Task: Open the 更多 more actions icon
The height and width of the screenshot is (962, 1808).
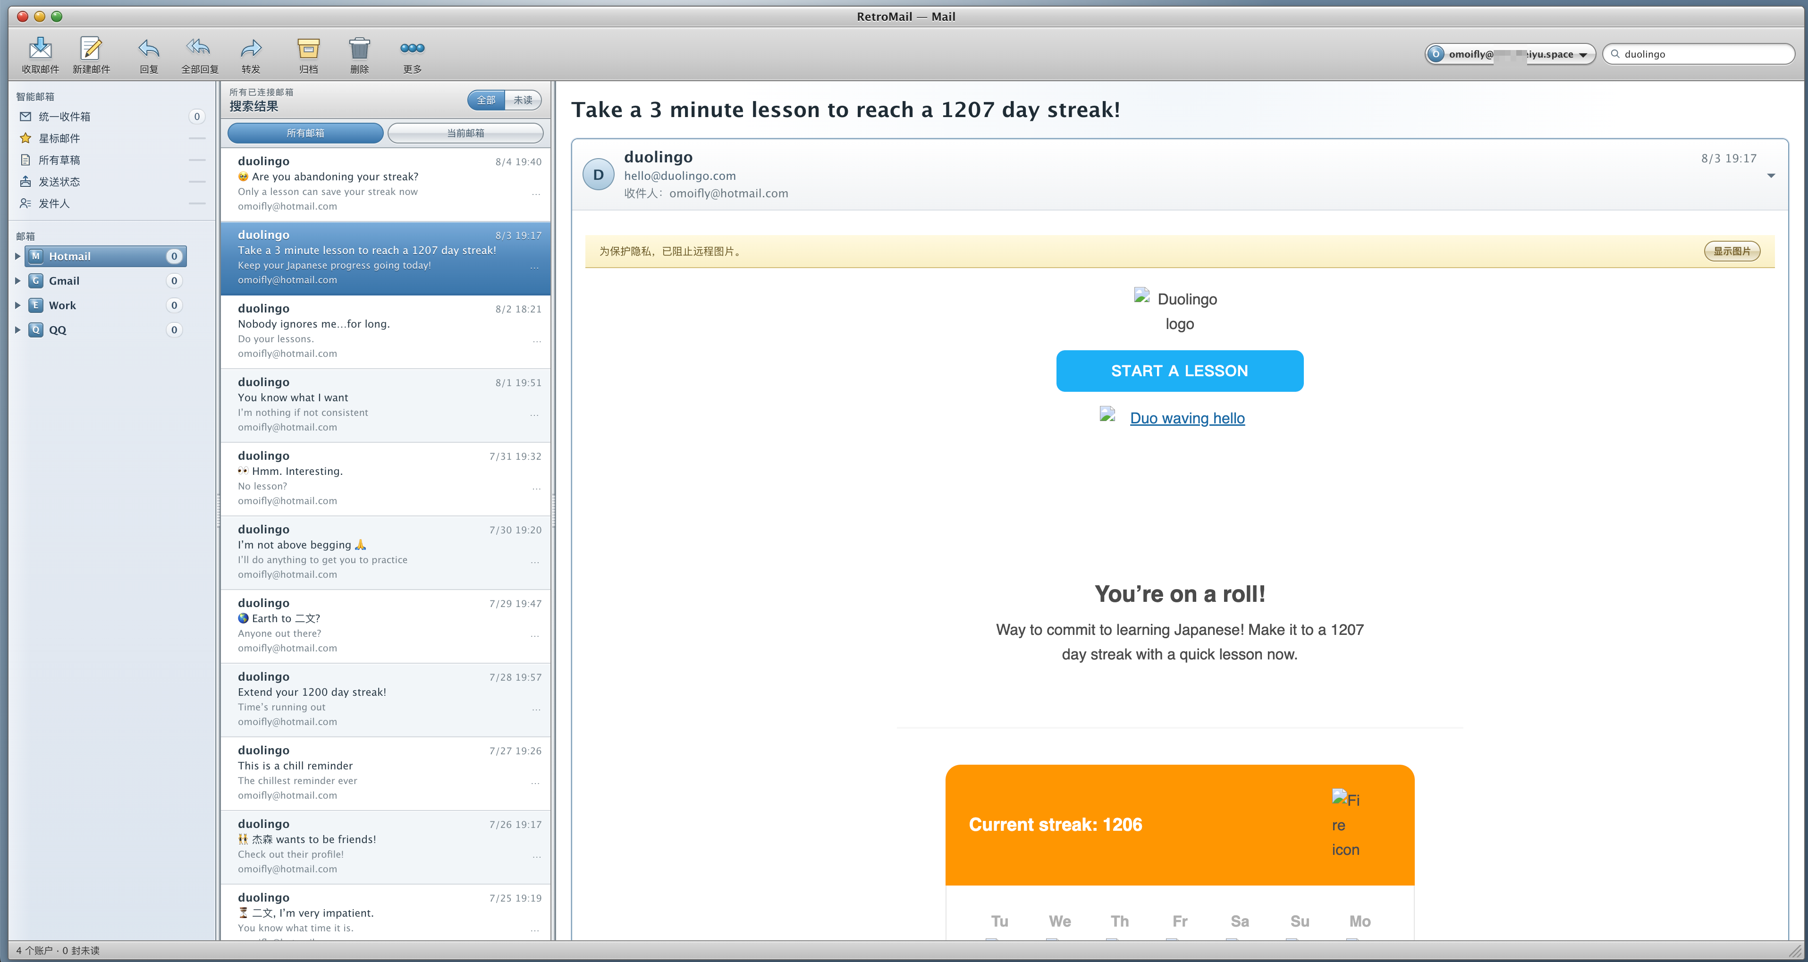Action: 412,48
